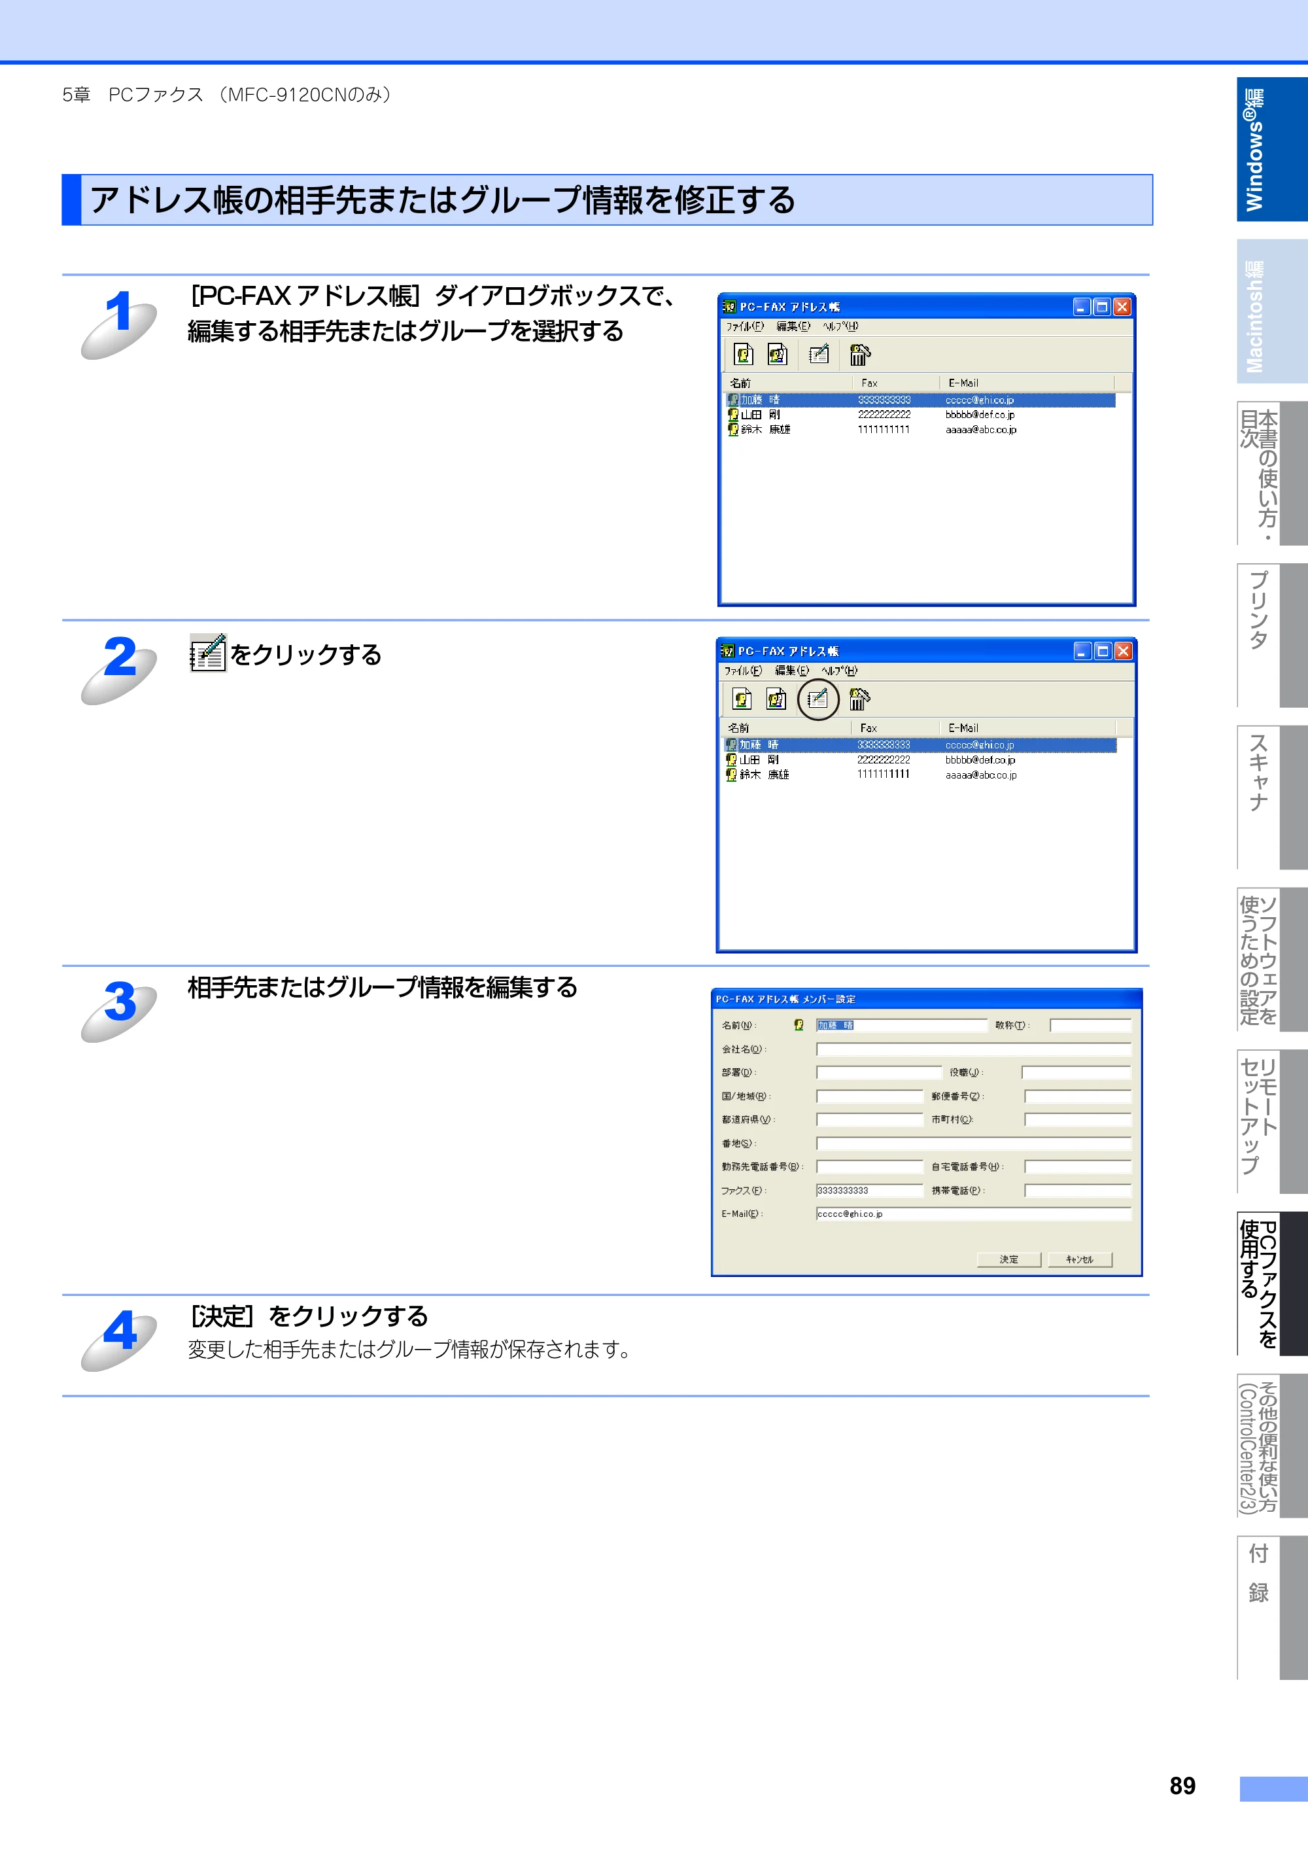Click E-Mail column header in step 1 window
This screenshot has height=1852, width=1308.
click(1027, 382)
